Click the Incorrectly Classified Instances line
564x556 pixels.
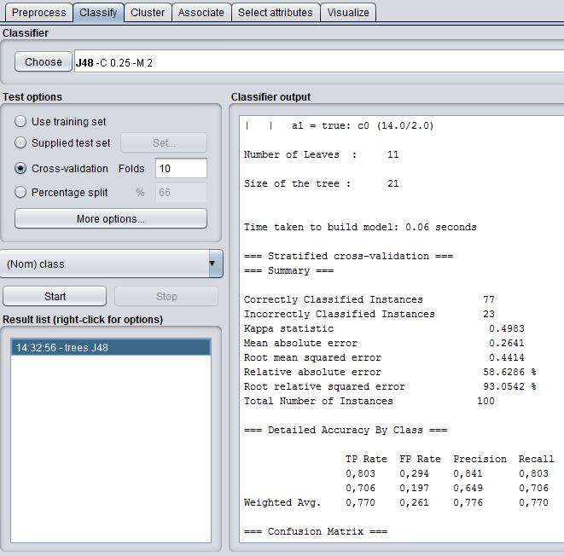(x=369, y=314)
